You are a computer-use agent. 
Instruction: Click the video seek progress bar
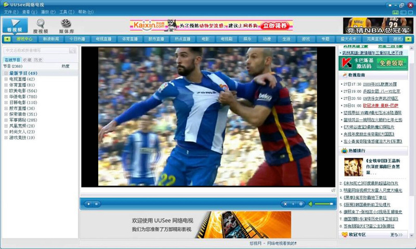[208, 195]
